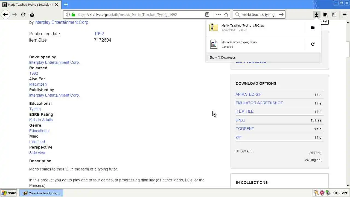Viewport: 350px width, 197px height.
Task: Open the Licensed link
Action: pos(37,142)
